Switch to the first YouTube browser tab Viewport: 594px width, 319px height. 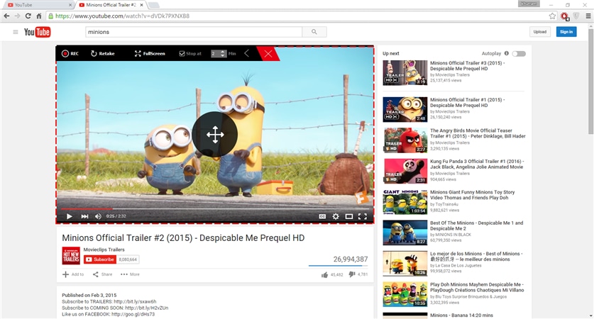38,5
